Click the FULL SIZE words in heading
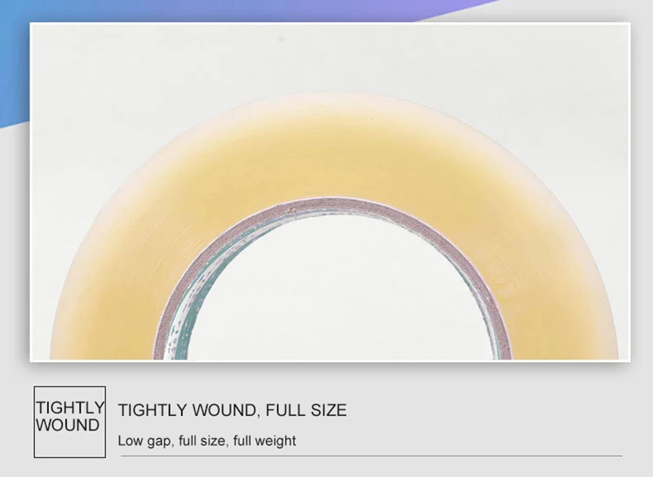 tap(306, 410)
